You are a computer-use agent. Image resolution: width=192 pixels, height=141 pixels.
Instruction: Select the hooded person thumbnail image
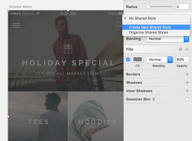[96, 116]
